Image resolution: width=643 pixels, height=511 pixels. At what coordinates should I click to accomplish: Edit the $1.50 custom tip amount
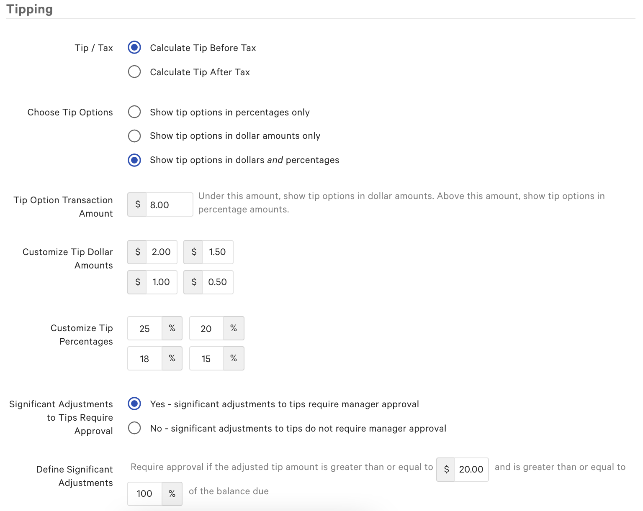click(x=218, y=252)
